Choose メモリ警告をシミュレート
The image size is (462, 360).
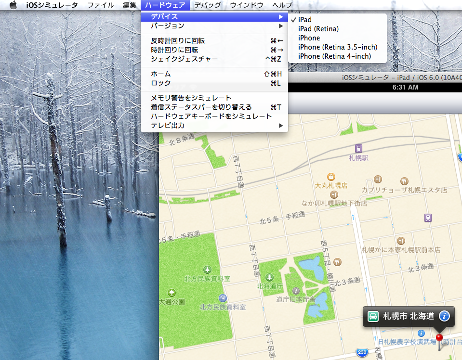pyautogui.click(x=214, y=98)
